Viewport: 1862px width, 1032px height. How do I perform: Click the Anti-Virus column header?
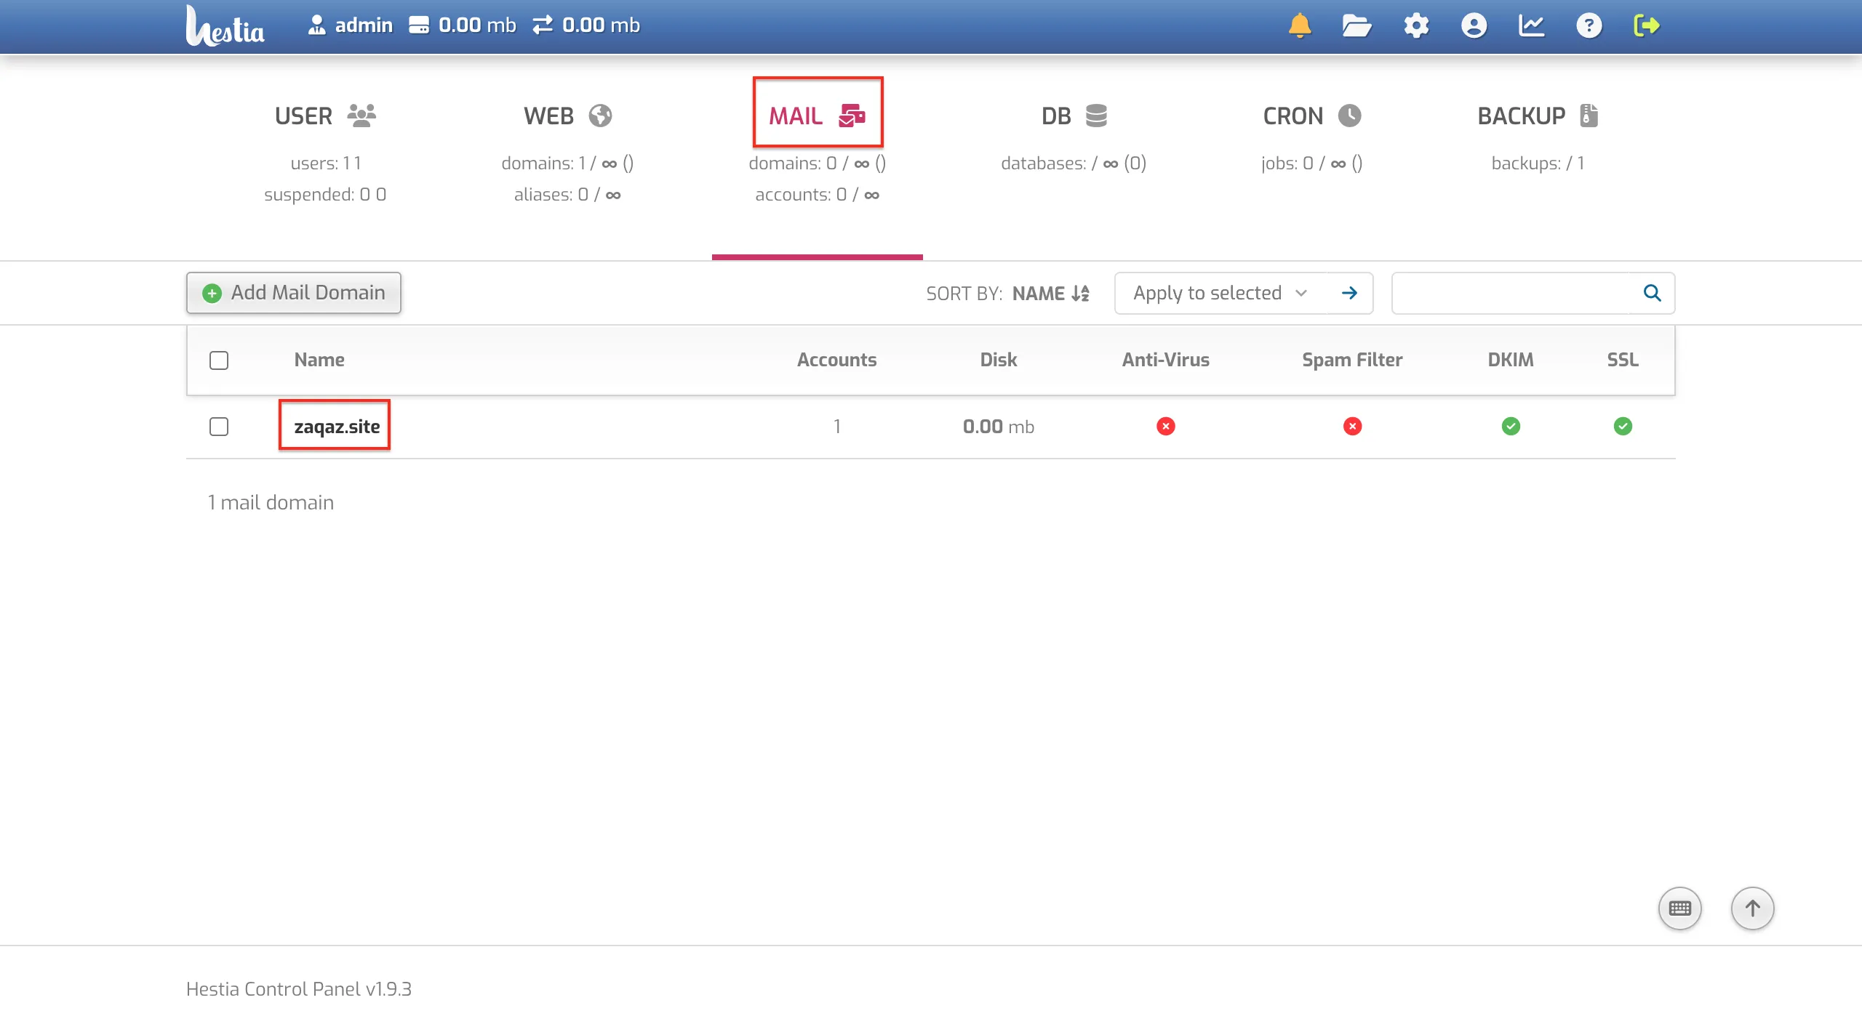click(x=1166, y=360)
